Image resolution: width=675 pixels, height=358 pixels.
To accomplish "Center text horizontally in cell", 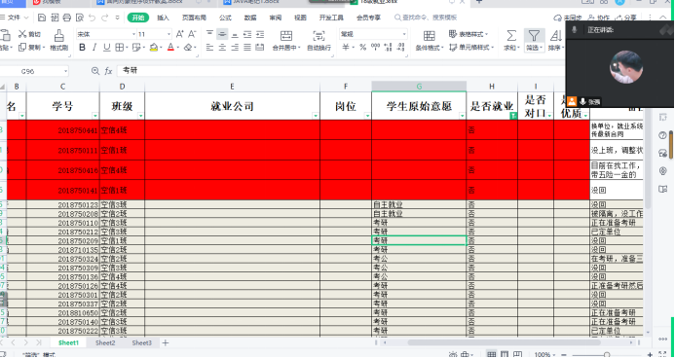I will (x=222, y=48).
